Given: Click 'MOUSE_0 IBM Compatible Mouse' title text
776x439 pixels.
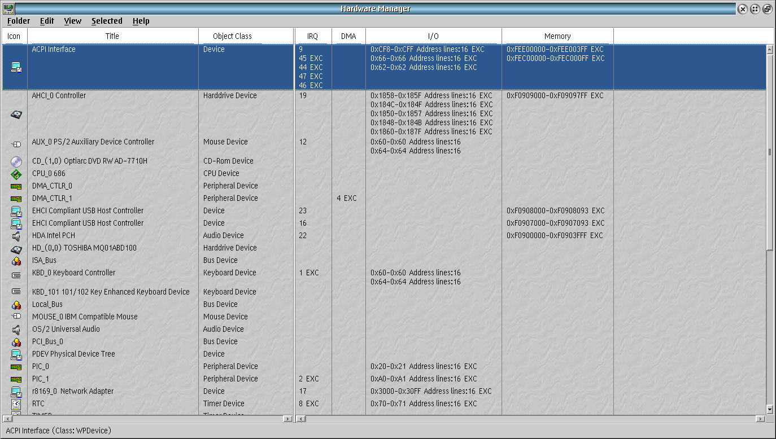Looking at the screenshot, I should 85,317.
